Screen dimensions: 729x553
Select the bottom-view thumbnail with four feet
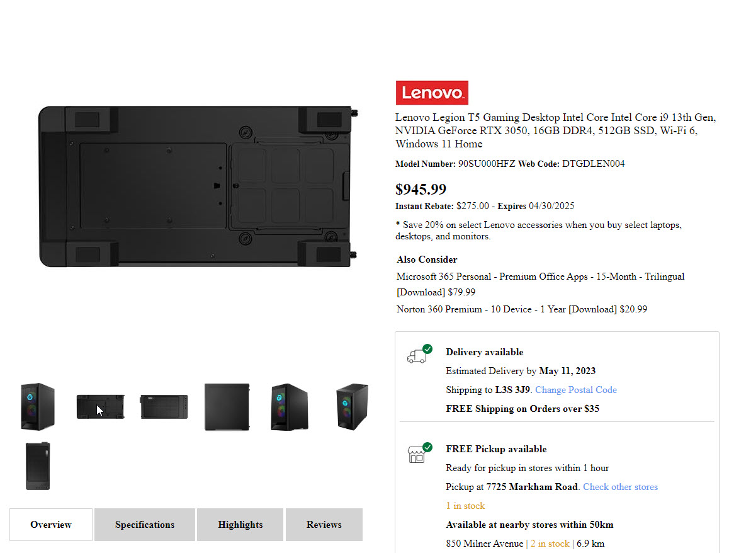click(x=100, y=407)
